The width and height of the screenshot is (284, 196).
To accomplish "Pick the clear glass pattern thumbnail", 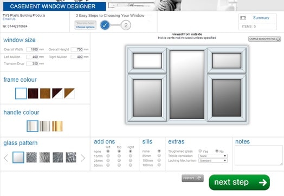I will coord(18,157).
